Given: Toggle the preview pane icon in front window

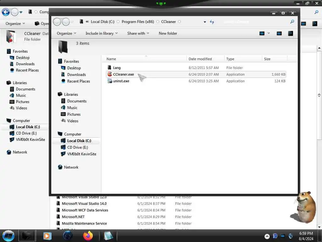Looking at the screenshot, I should (279, 33).
